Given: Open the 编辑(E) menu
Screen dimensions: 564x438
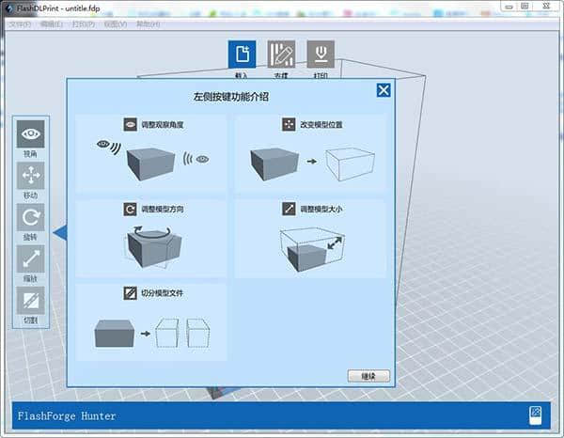Looking at the screenshot, I should click(51, 23).
